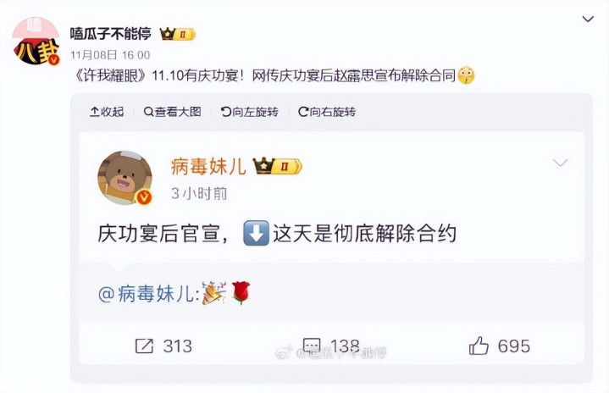The image size is (609, 393).
Task: Click the blue down-arrow emoji in the post
Action: [x=256, y=233]
